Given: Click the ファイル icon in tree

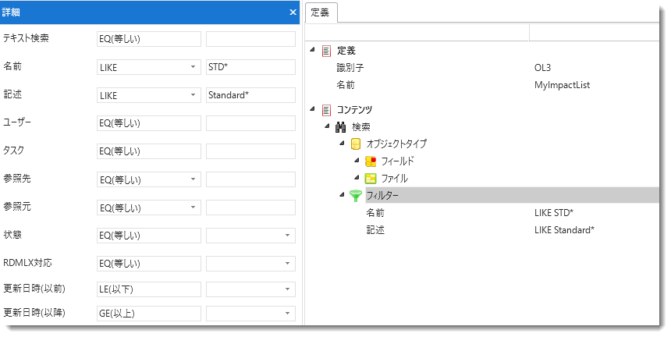Looking at the screenshot, I should tap(371, 179).
